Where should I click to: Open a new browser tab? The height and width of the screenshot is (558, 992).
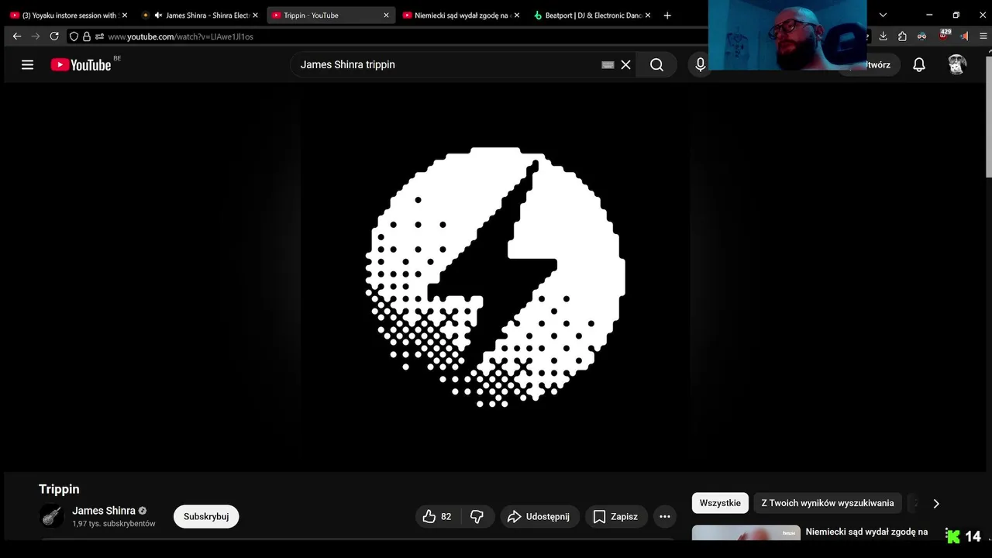[667, 15]
